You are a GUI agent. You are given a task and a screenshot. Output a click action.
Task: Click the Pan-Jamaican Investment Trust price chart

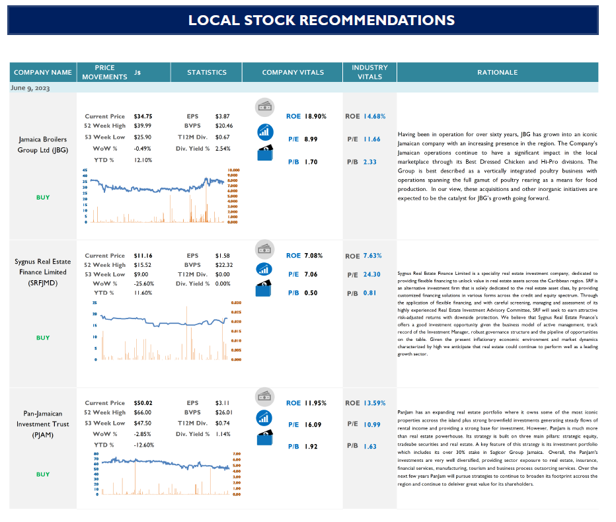click(x=167, y=474)
